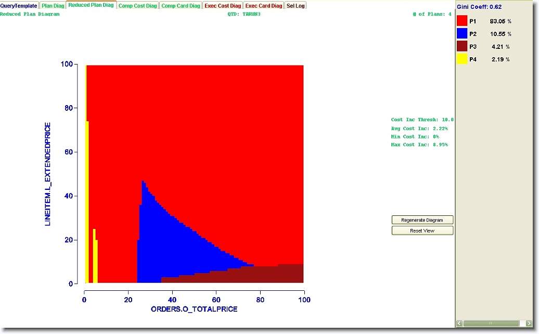Click the legend scrollbar left arrow

coord(459,324)
